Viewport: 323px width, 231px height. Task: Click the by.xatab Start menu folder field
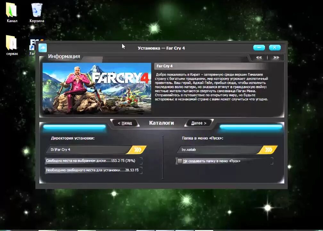219,150
